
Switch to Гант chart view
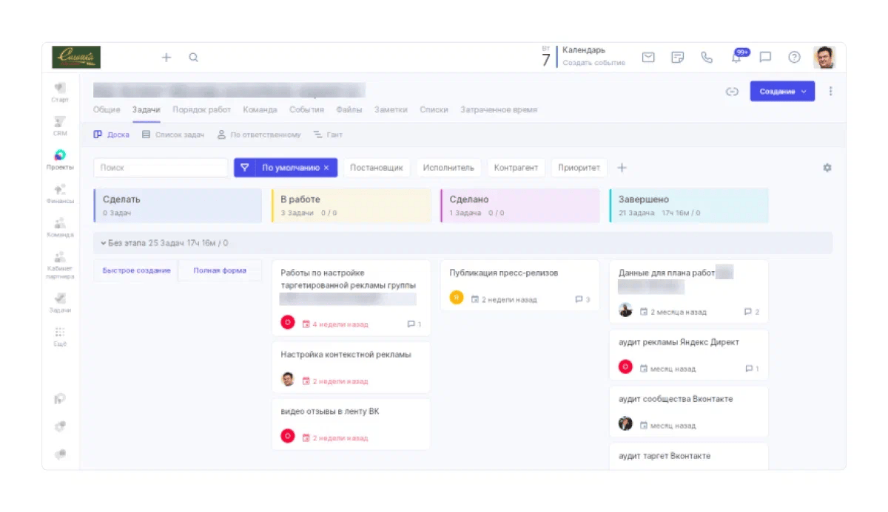(x=328, y=135)
